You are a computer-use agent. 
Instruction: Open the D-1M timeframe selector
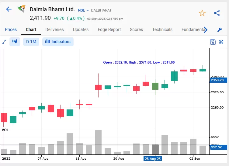point(31,42)
